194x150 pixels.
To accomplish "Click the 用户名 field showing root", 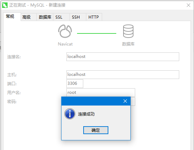I will click(101, 92).
